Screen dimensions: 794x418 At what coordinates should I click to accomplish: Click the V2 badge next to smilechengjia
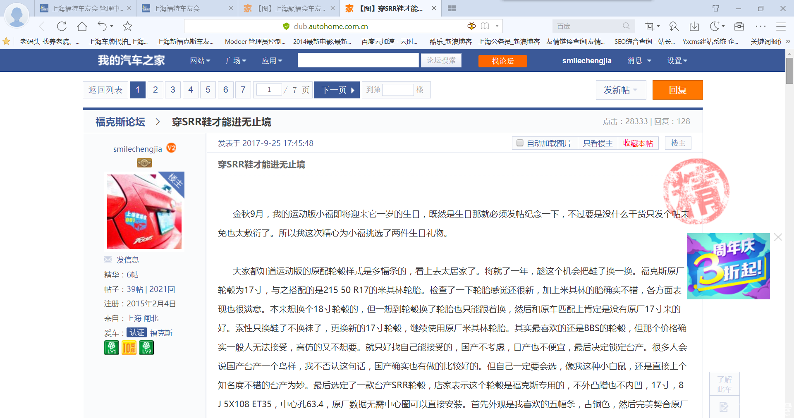click(171, 148)
